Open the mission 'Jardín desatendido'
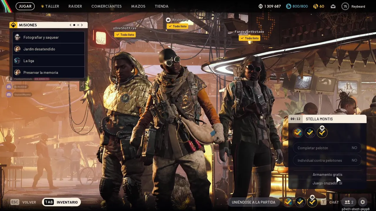 [49, 49]
